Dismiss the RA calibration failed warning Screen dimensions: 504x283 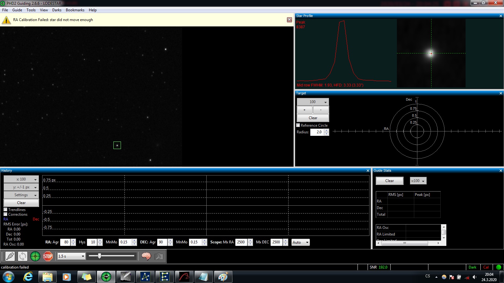[x=289, y=20]
